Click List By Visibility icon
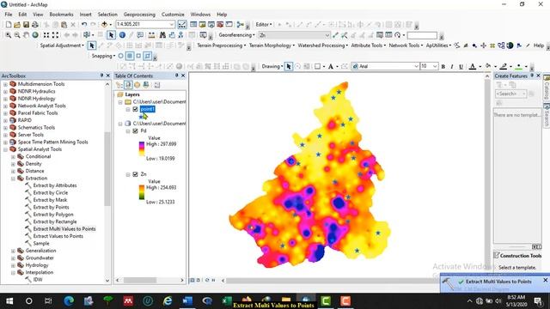 point(137,85)
